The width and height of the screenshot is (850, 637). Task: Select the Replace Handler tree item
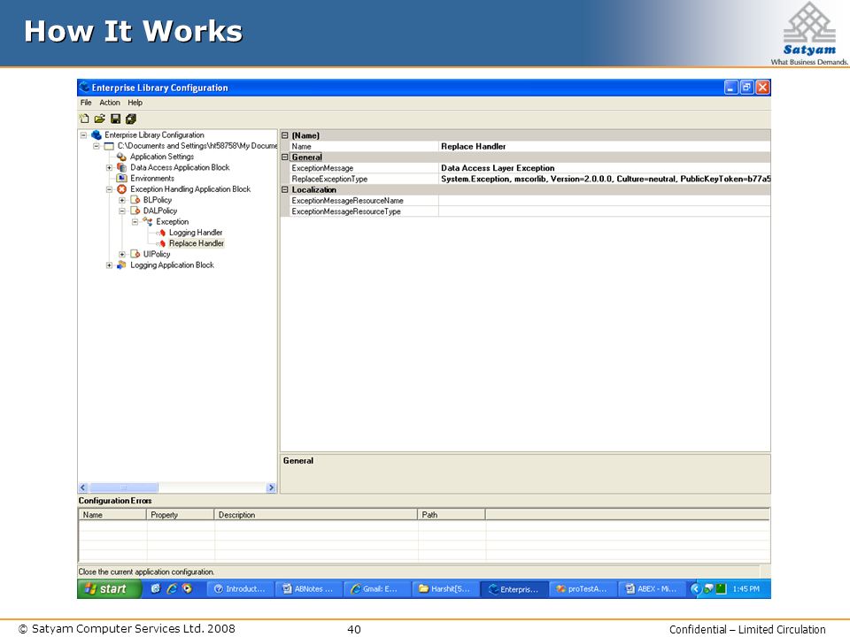[x=197, y=243]
